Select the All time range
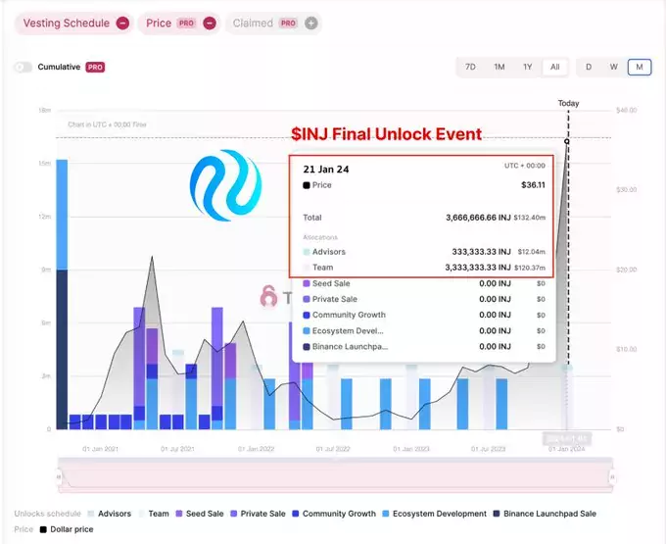 pos(554,68)
